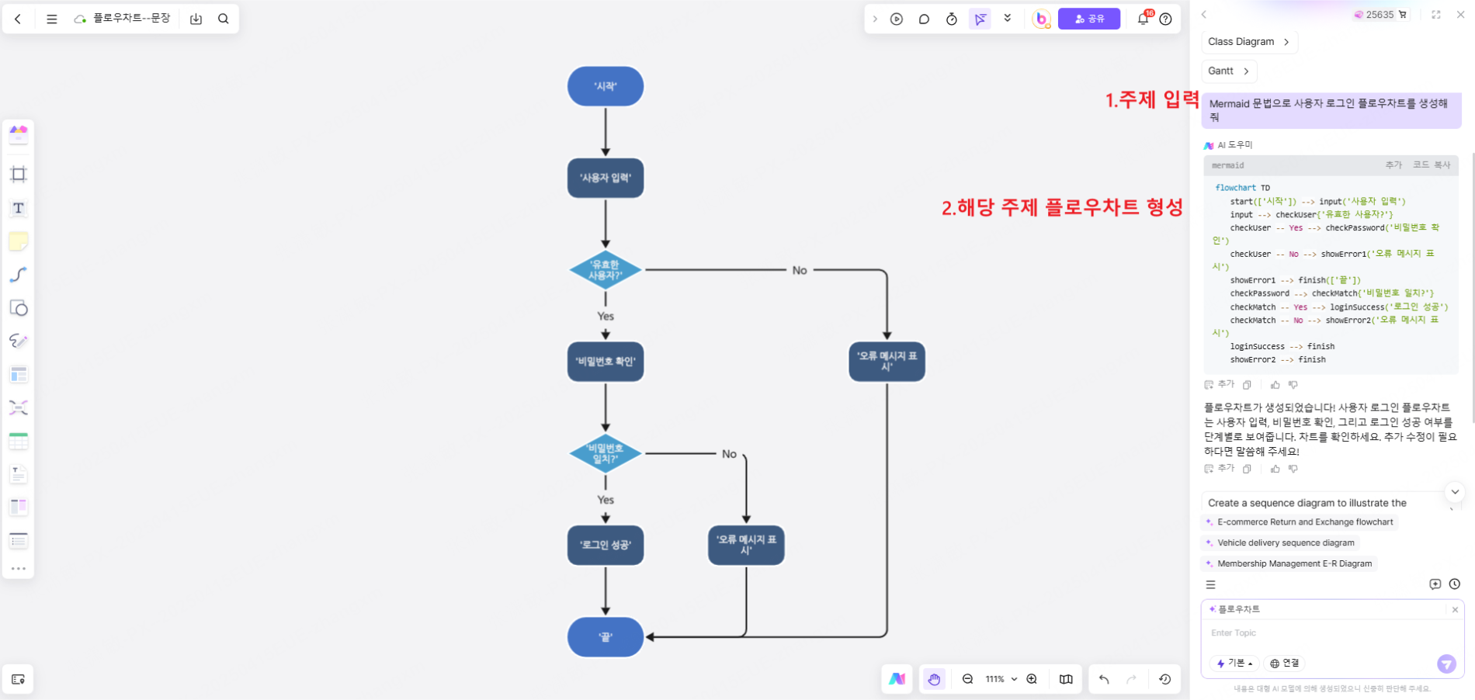Screen dimensions: 1475x700
Task: Choose E-commerce Return and Exchange flowchart
Action: 1300,522
